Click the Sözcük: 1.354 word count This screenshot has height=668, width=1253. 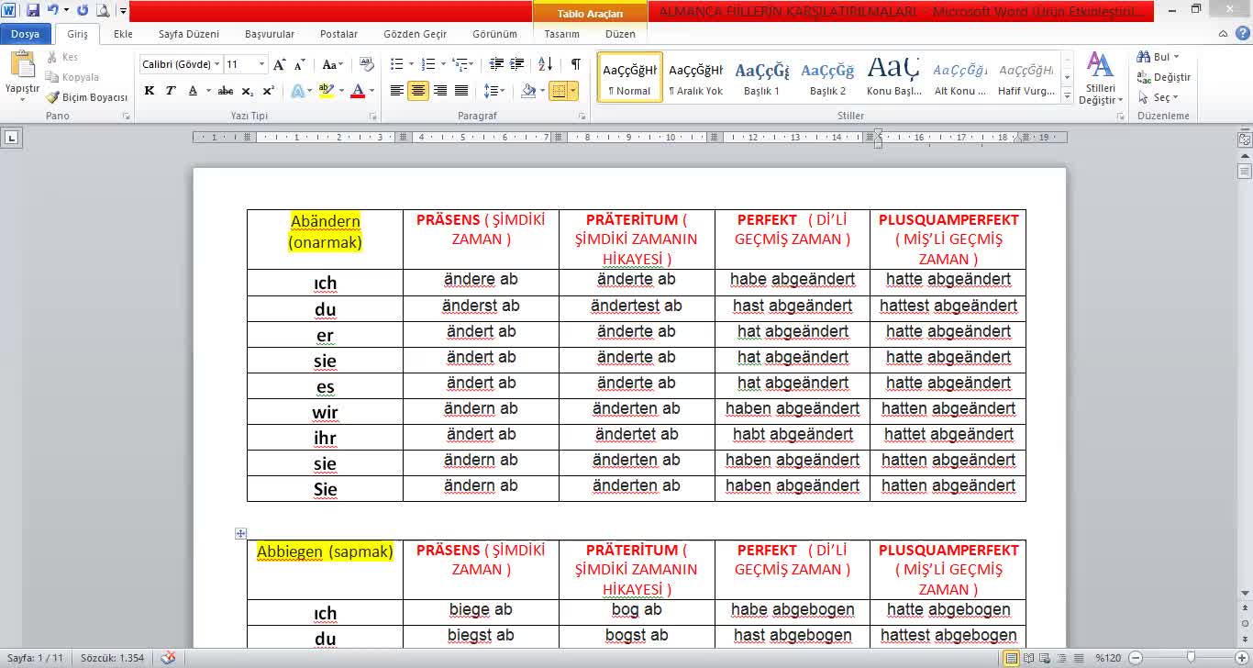(113, 658)
